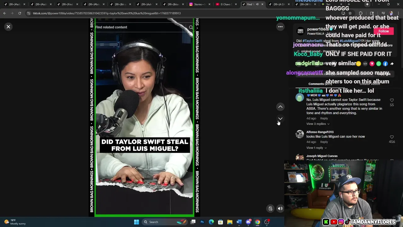
Task: Go to the next video with the down arrow
Action: (x=280, y=119)
